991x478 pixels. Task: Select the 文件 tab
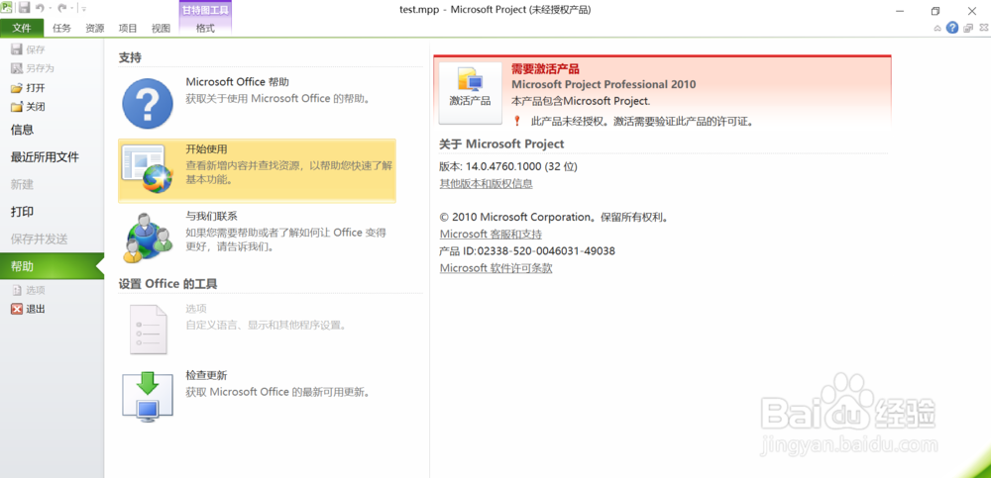pos(22,28)
